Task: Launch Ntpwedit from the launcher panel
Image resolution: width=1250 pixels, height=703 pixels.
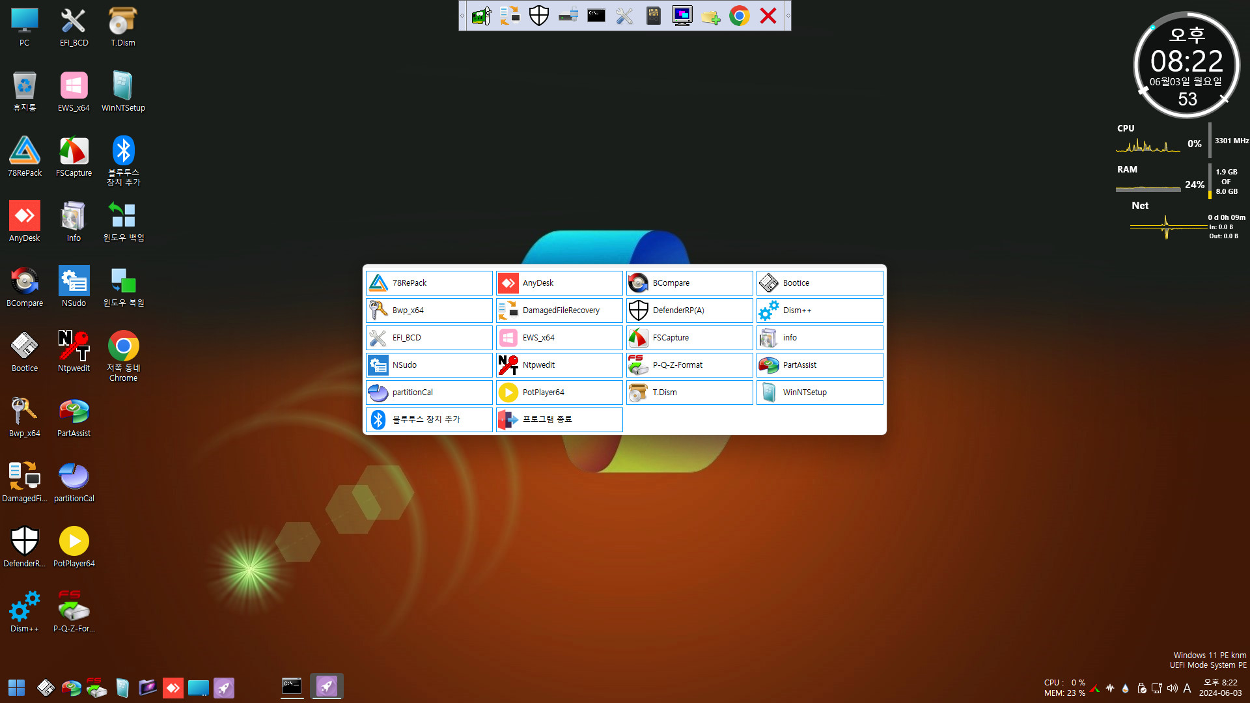Action: point(559,365)
